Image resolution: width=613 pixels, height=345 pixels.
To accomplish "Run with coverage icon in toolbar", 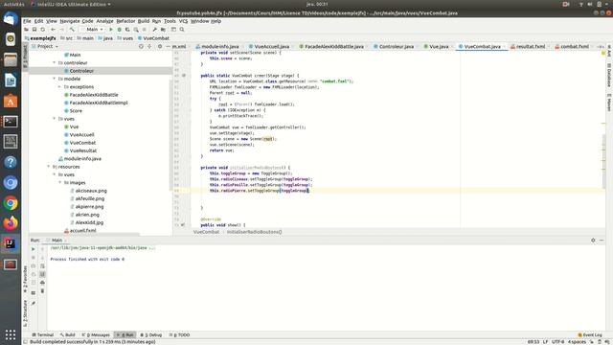I will pos(127,30).
